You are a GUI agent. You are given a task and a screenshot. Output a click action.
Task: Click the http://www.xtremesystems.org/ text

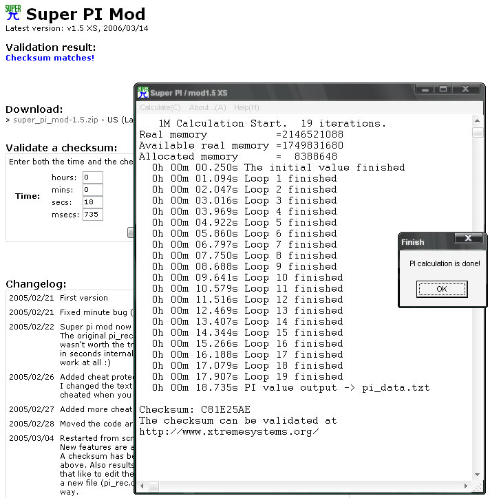[228, 431]
